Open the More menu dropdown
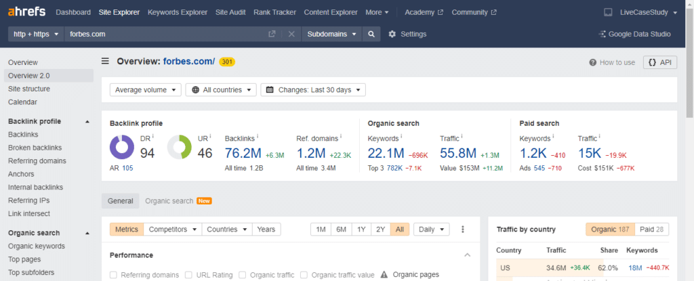 pyautogui.click(x=377, y=12)
